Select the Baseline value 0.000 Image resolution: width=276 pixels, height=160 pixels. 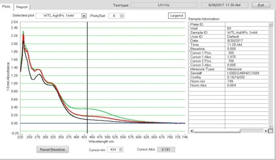coord(232,49)
